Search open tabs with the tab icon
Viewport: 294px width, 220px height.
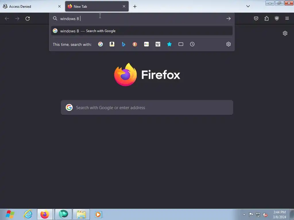pyautogui.click(x=181, y=44)
